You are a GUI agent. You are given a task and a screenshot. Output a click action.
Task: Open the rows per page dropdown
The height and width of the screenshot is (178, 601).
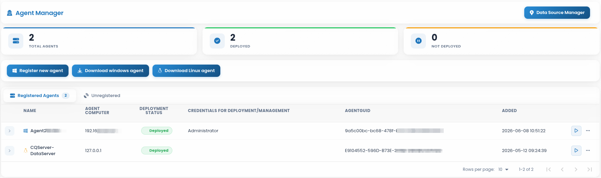[x=503, y=169]
